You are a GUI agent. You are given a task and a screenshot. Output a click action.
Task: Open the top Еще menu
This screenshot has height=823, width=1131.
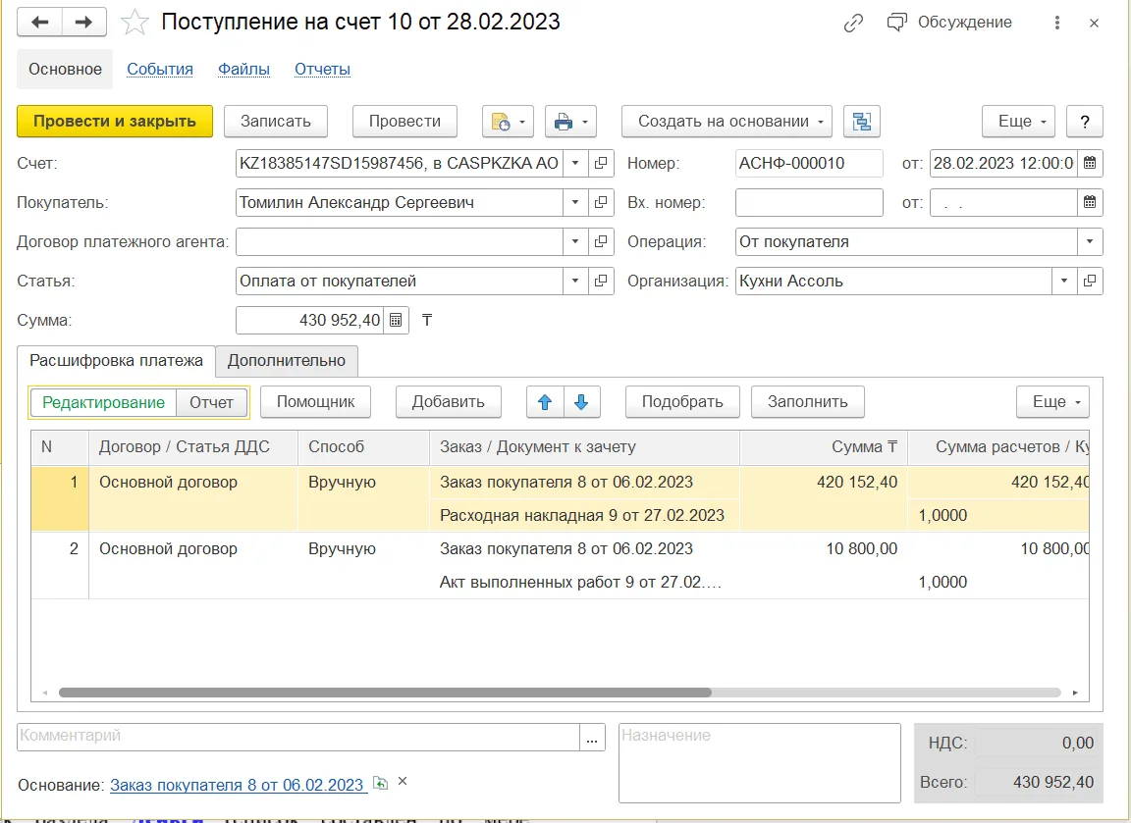pos(1018,122)
